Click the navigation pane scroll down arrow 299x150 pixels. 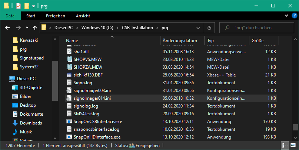point(55,138)
